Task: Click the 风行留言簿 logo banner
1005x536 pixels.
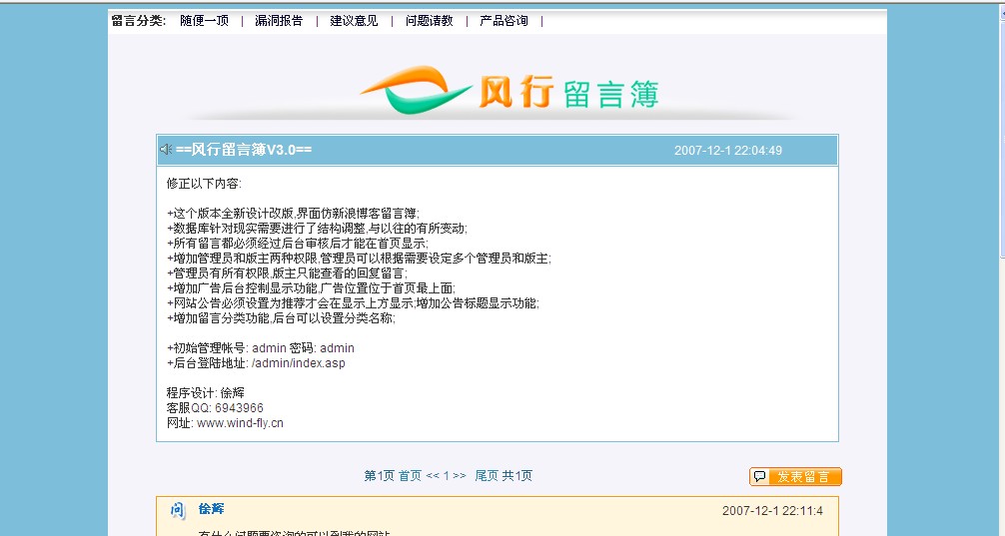Action: [x=509, y=93]
